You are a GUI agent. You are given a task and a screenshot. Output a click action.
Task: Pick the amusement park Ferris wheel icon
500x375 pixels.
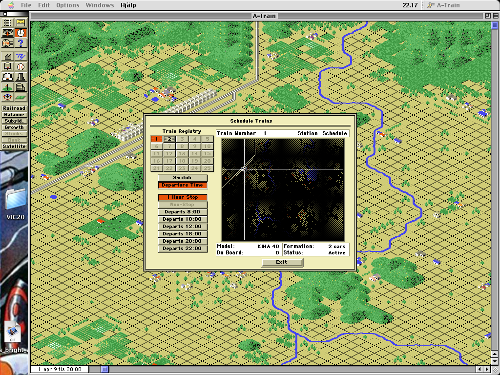click(8, 97)
